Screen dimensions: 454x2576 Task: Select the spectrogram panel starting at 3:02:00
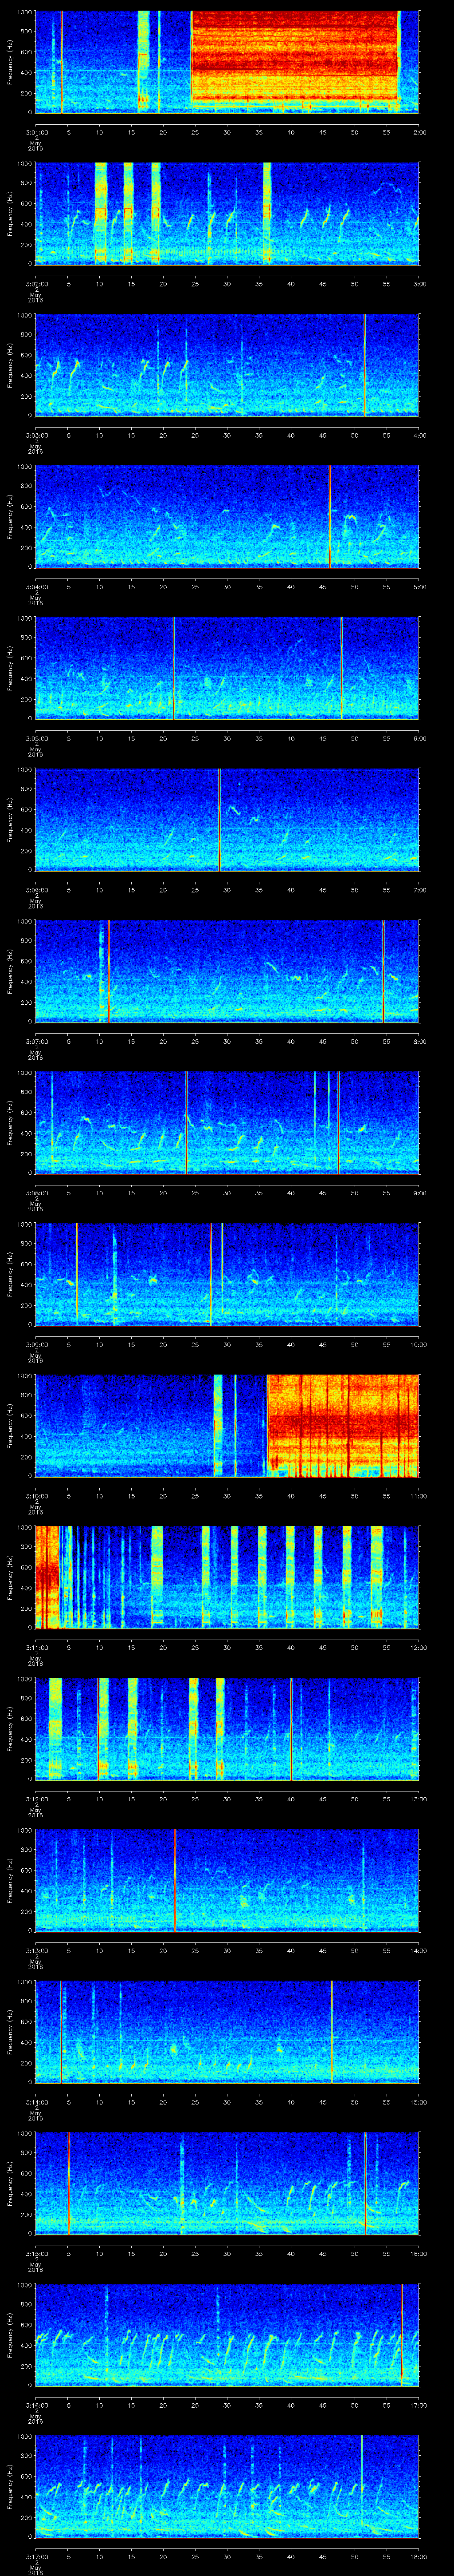pyautogui.click(x=227, y=213)
